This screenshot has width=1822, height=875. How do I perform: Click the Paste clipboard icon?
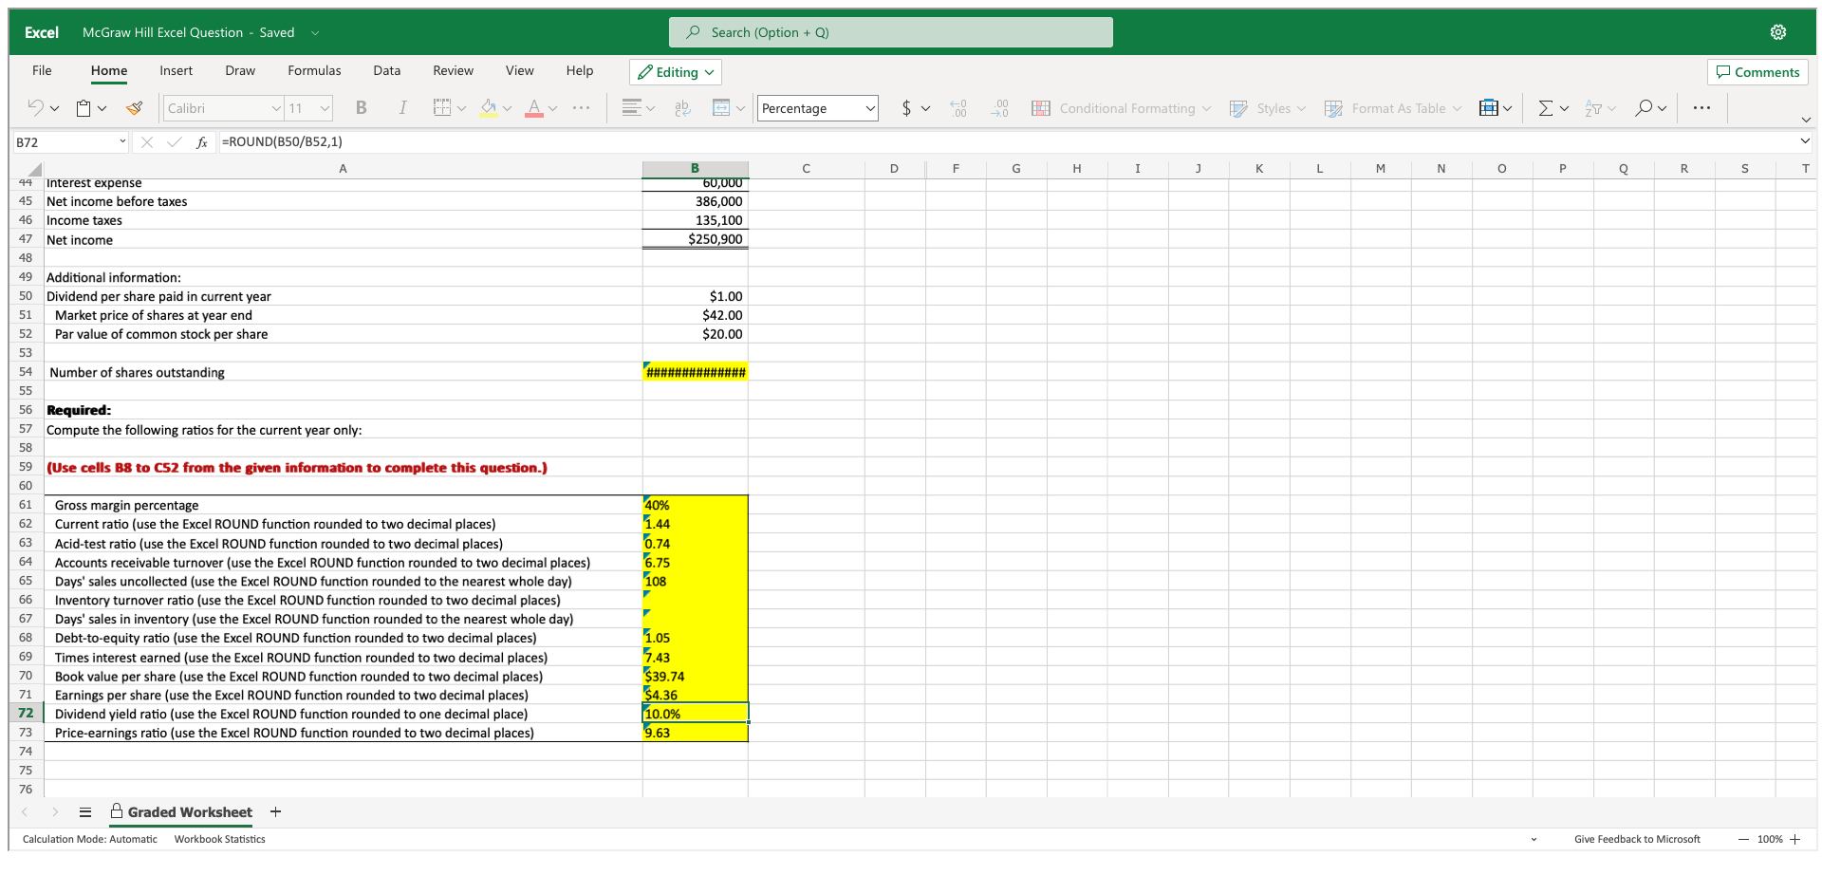[x=84, y=108]
